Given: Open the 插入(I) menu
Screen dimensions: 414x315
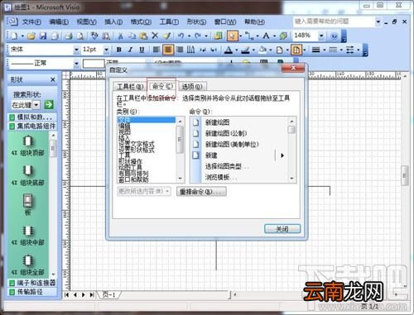Looking at the screenshot, I should (113, 21).
